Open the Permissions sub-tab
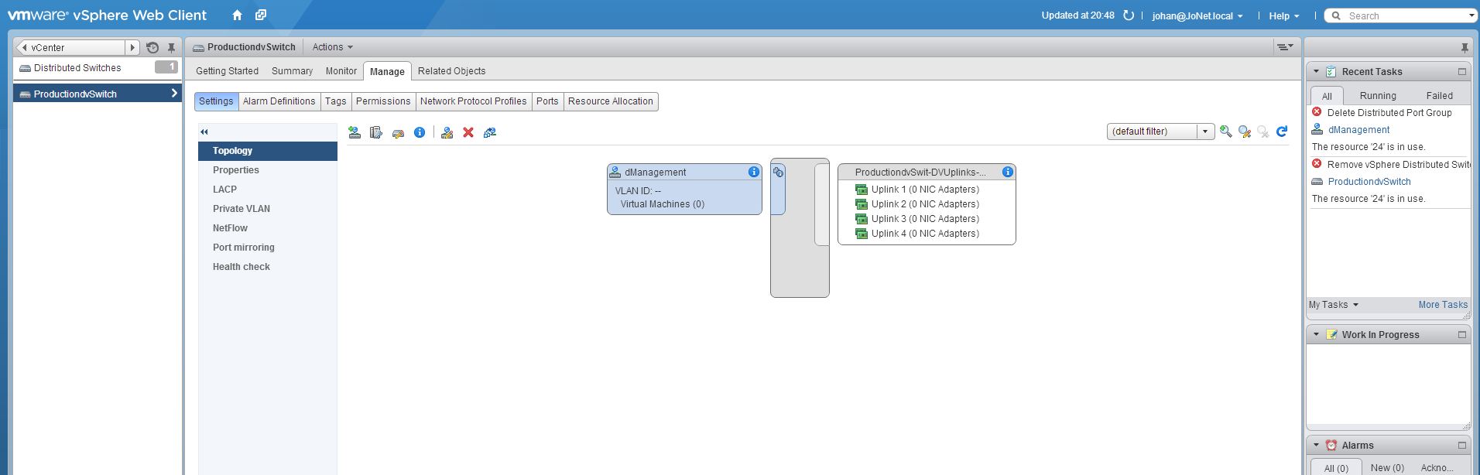This screenshot has height=475, width=1480. click(x=383, y=101)
